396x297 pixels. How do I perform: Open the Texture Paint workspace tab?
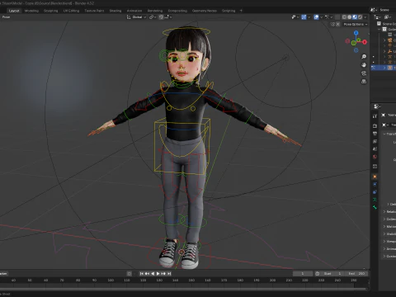[94, 11]
